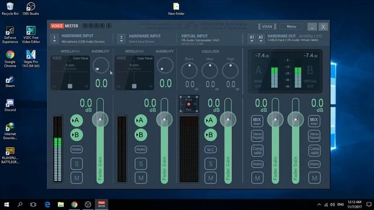Switch to OBS Studio on the taskbar
The height and width of the screenshot is (210, 374).
coord(88,205)
